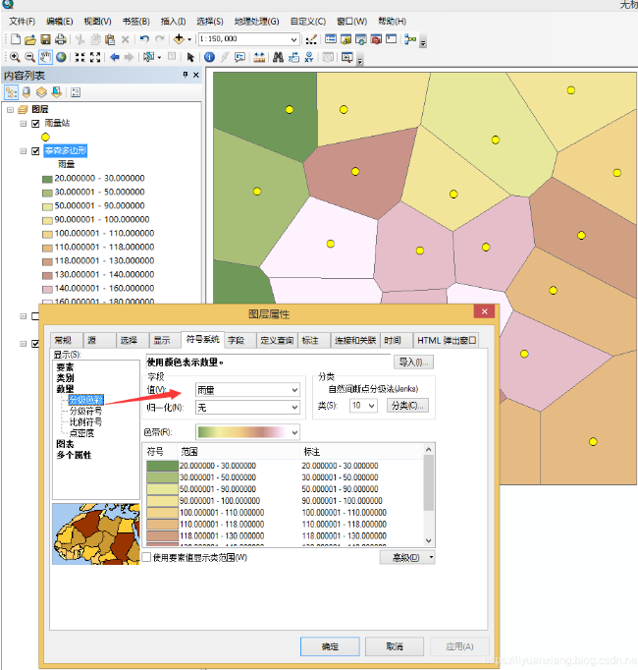Screen dimensions: 638x670
Task: Click swatch for 118.000001 - 130.000000 in dialog
Action: [x=162, y=535]
